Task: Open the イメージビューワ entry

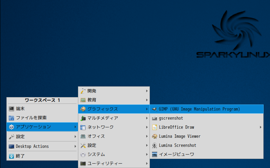Action: click(x=207, y=155)
